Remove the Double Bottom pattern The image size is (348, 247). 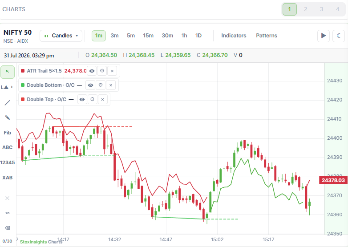[x=111, y=85]
